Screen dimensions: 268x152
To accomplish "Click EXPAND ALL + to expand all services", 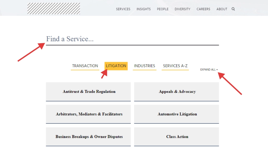I will click(x=209, y=70).
